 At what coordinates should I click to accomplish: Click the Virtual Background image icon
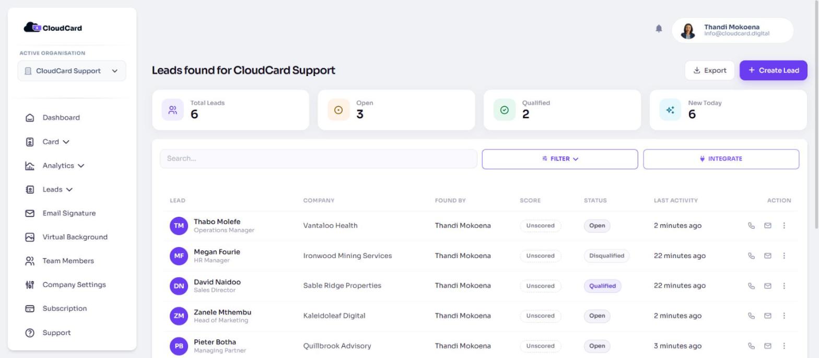coord(30,237)
